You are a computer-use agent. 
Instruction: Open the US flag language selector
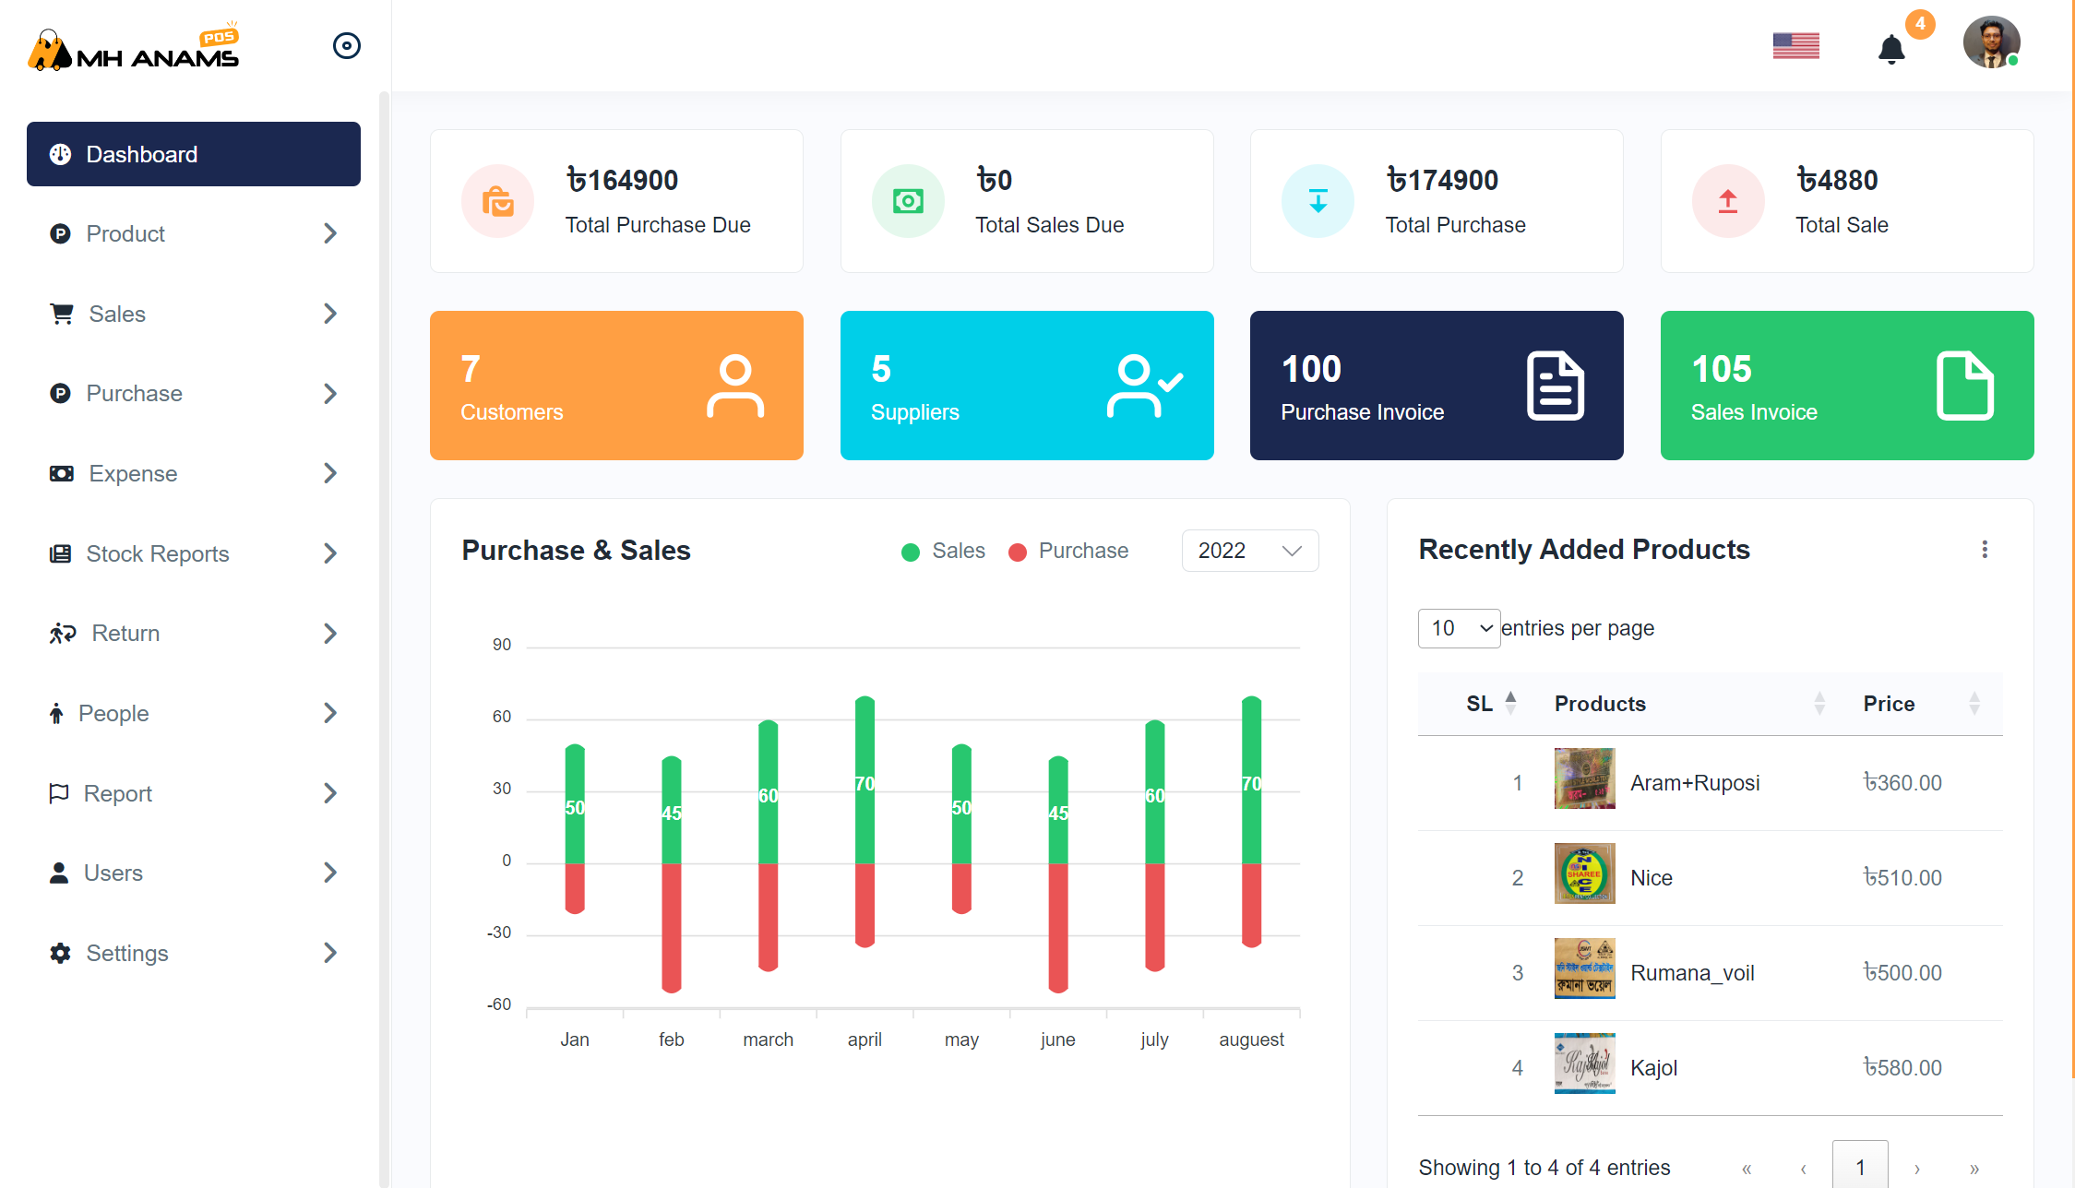click(1795, 46)
